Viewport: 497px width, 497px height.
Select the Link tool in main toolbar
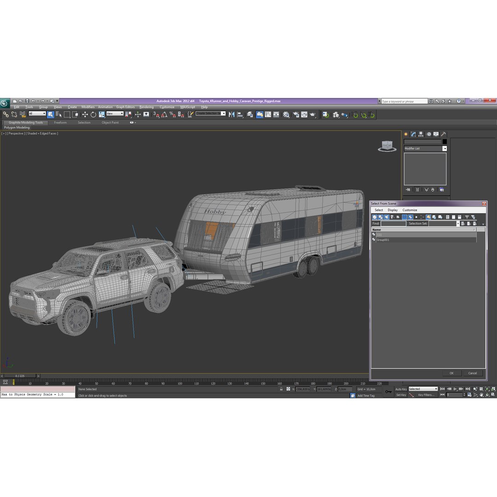[6, 115]
